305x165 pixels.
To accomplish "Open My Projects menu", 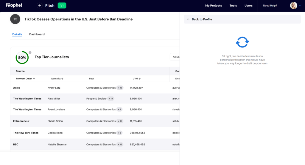I will coord(213,6).
